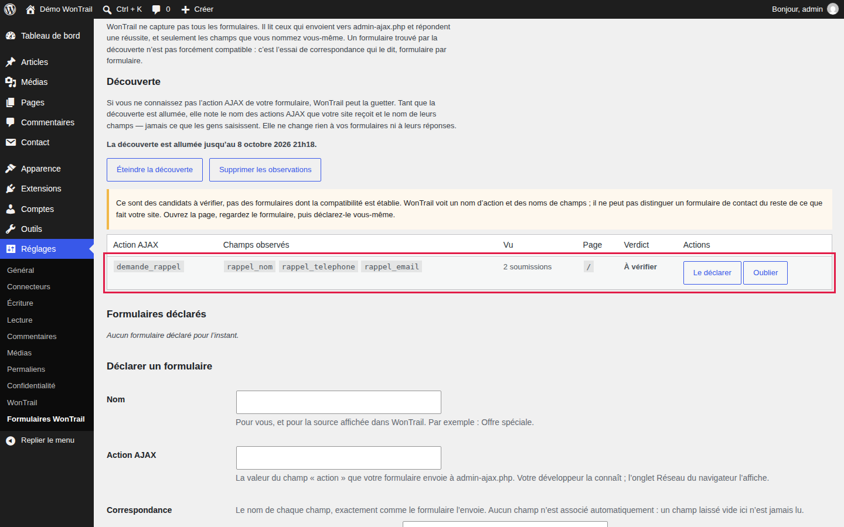Open the Permaliens submenu item
The image size is (844, 527).
click(26, 369)
